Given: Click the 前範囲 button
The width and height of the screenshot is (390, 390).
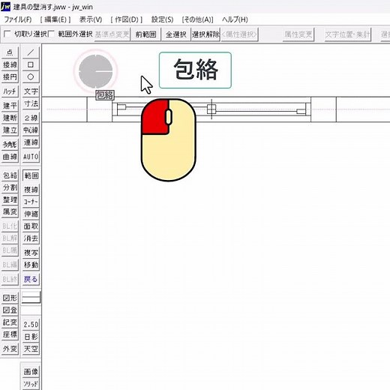Looking at the screenshot, I should 145,34.
